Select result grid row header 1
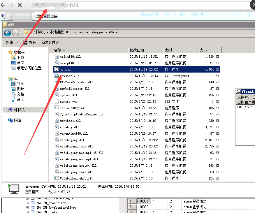This screenshot has height=213, width=255. pos(132,201)
